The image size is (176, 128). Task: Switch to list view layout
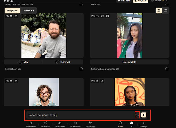click(166, 11)
